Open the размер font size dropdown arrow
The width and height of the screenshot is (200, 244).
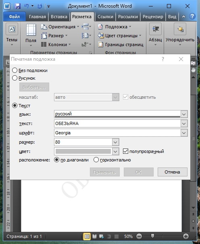click(x=115, y=142)
